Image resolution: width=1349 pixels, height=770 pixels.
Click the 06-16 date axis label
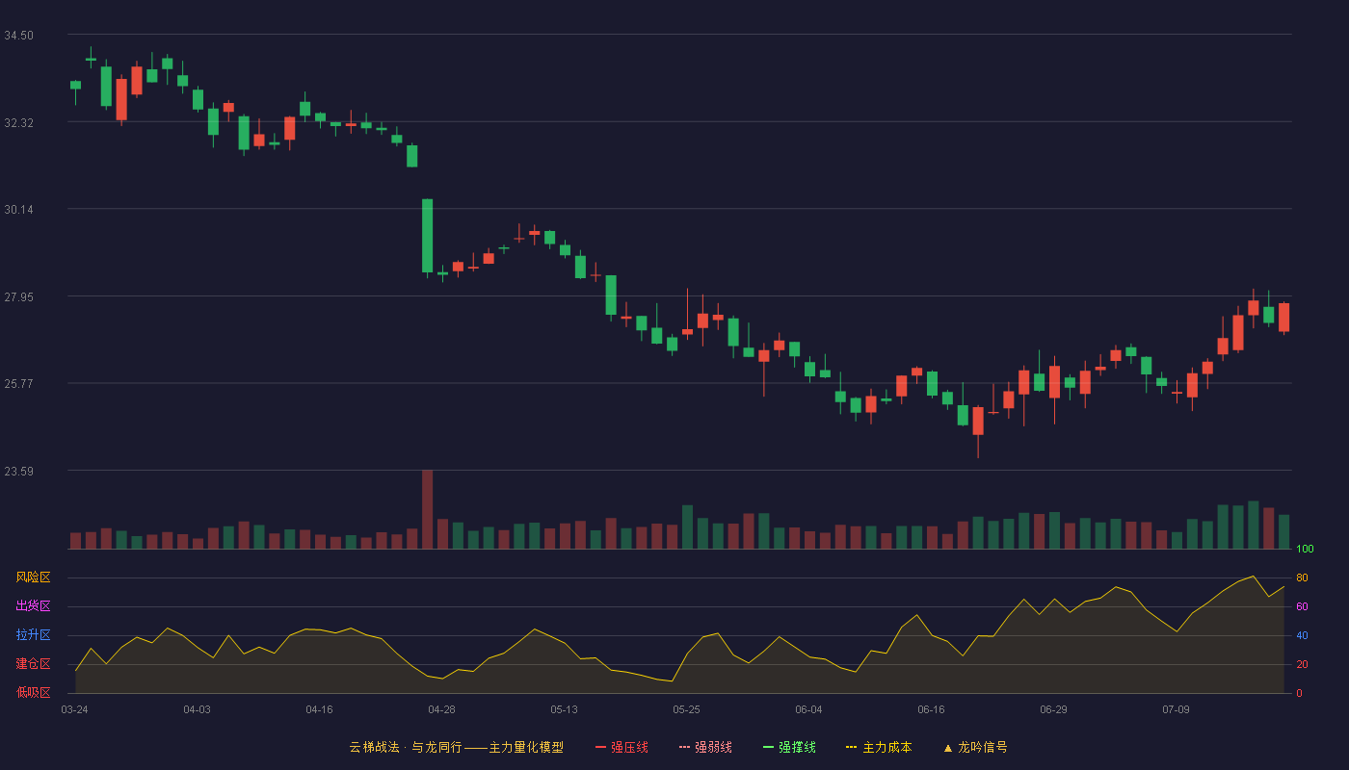931,709
